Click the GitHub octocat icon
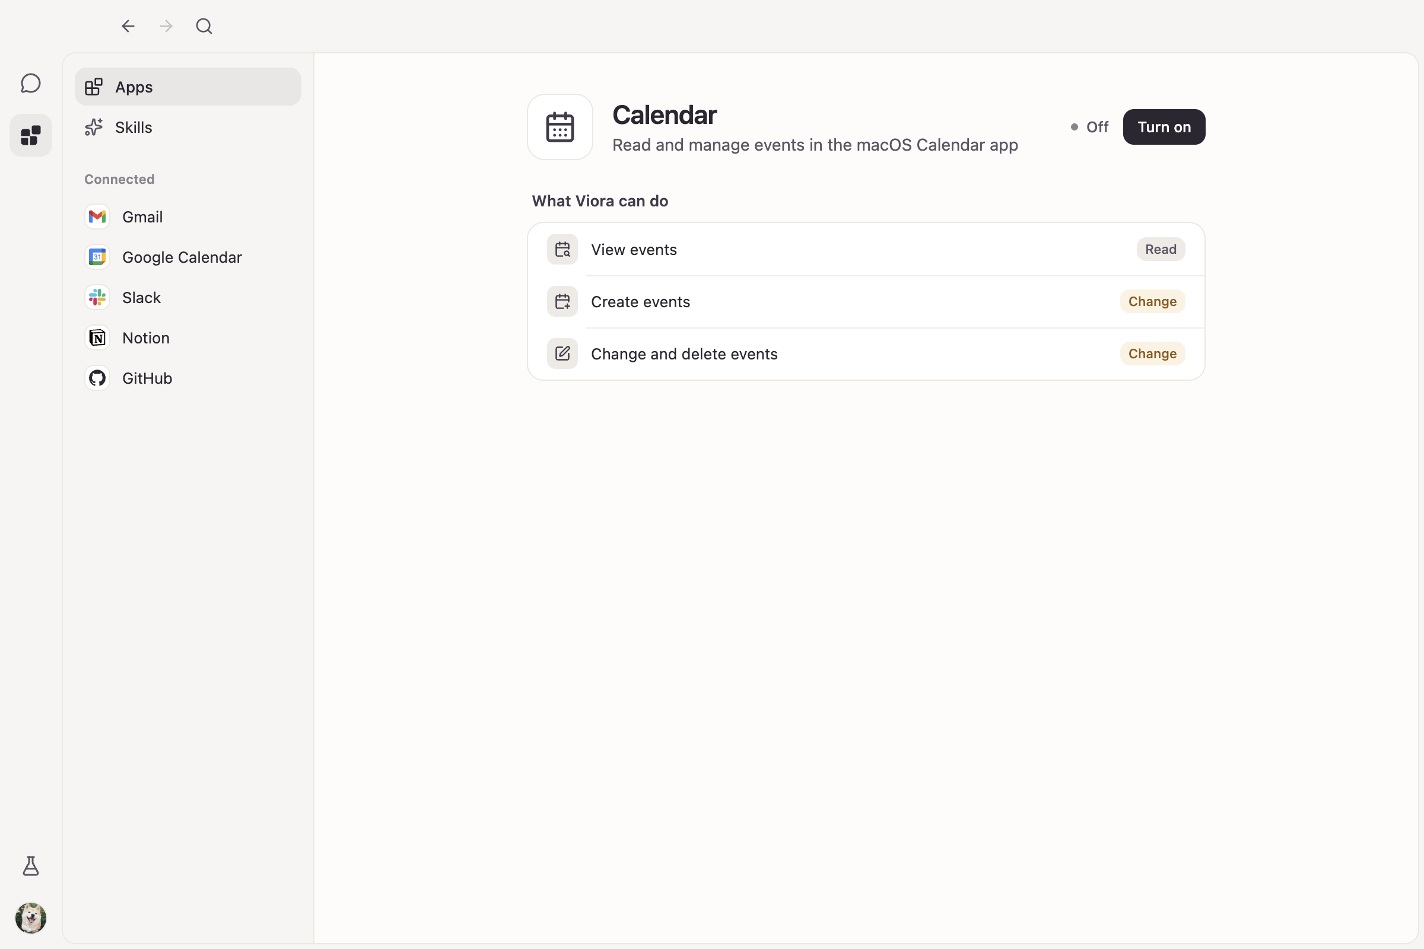This screenshot has width=1424, height=949. tap(97, 378)
